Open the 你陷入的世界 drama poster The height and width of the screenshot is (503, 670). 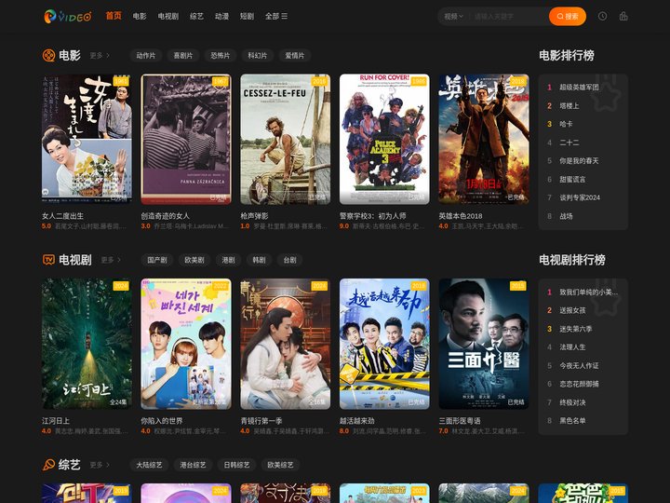(x=186, y=344)
